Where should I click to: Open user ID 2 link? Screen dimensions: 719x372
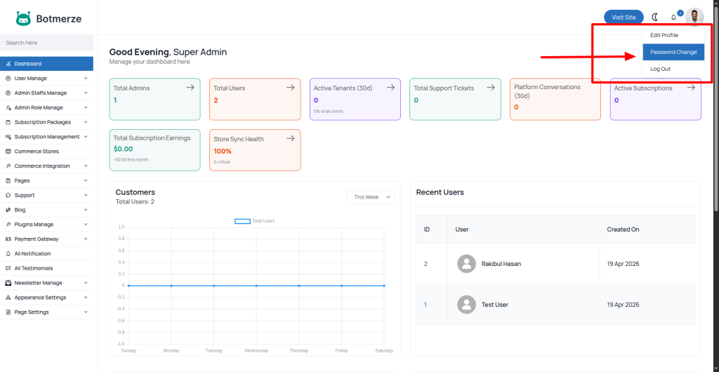point(426,264)
